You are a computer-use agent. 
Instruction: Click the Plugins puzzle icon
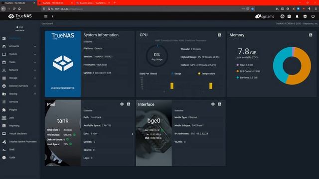tap(4, 109)
